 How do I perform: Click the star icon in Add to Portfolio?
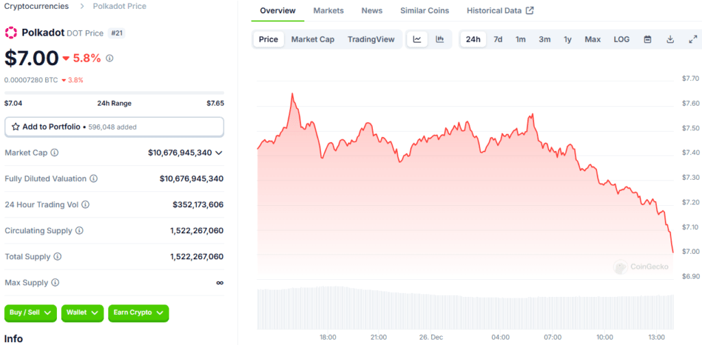16,127
